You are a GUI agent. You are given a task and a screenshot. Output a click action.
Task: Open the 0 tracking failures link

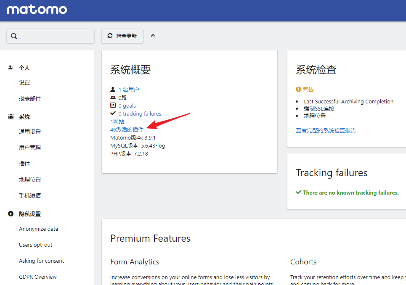140,114
